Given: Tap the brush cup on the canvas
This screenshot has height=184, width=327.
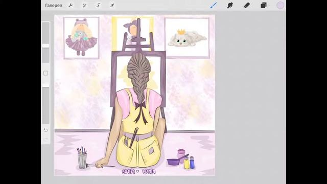Looking at the screenshot, I should pyautogui.click(x=82, y=158).
